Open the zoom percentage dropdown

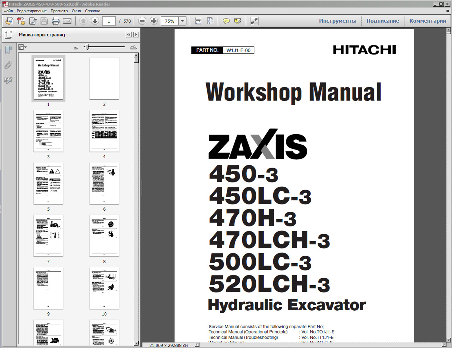point(183,21)
